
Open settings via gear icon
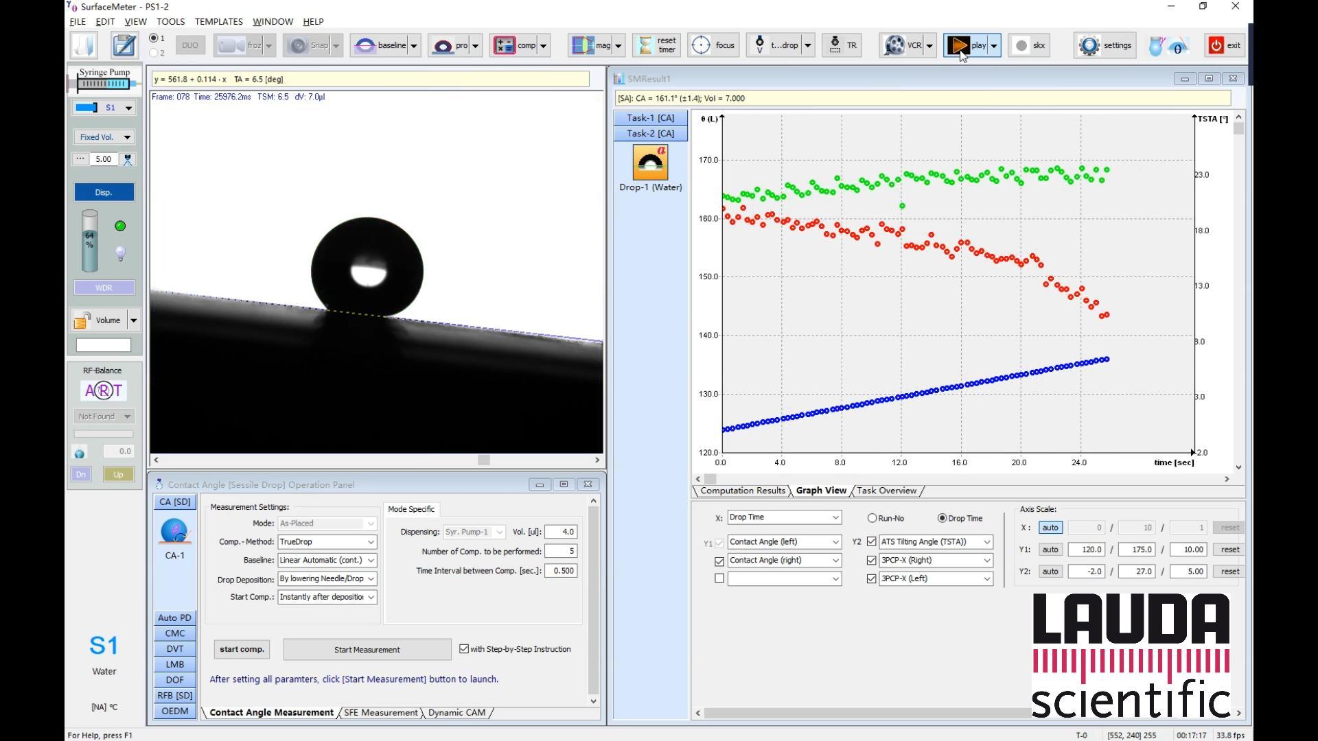click(1089, 45)
